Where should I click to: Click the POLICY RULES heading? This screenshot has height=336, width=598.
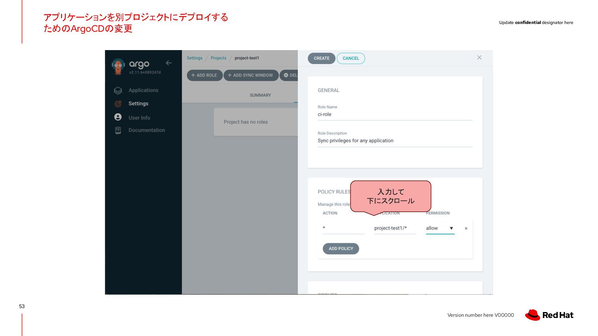click(x=334, y=192)
